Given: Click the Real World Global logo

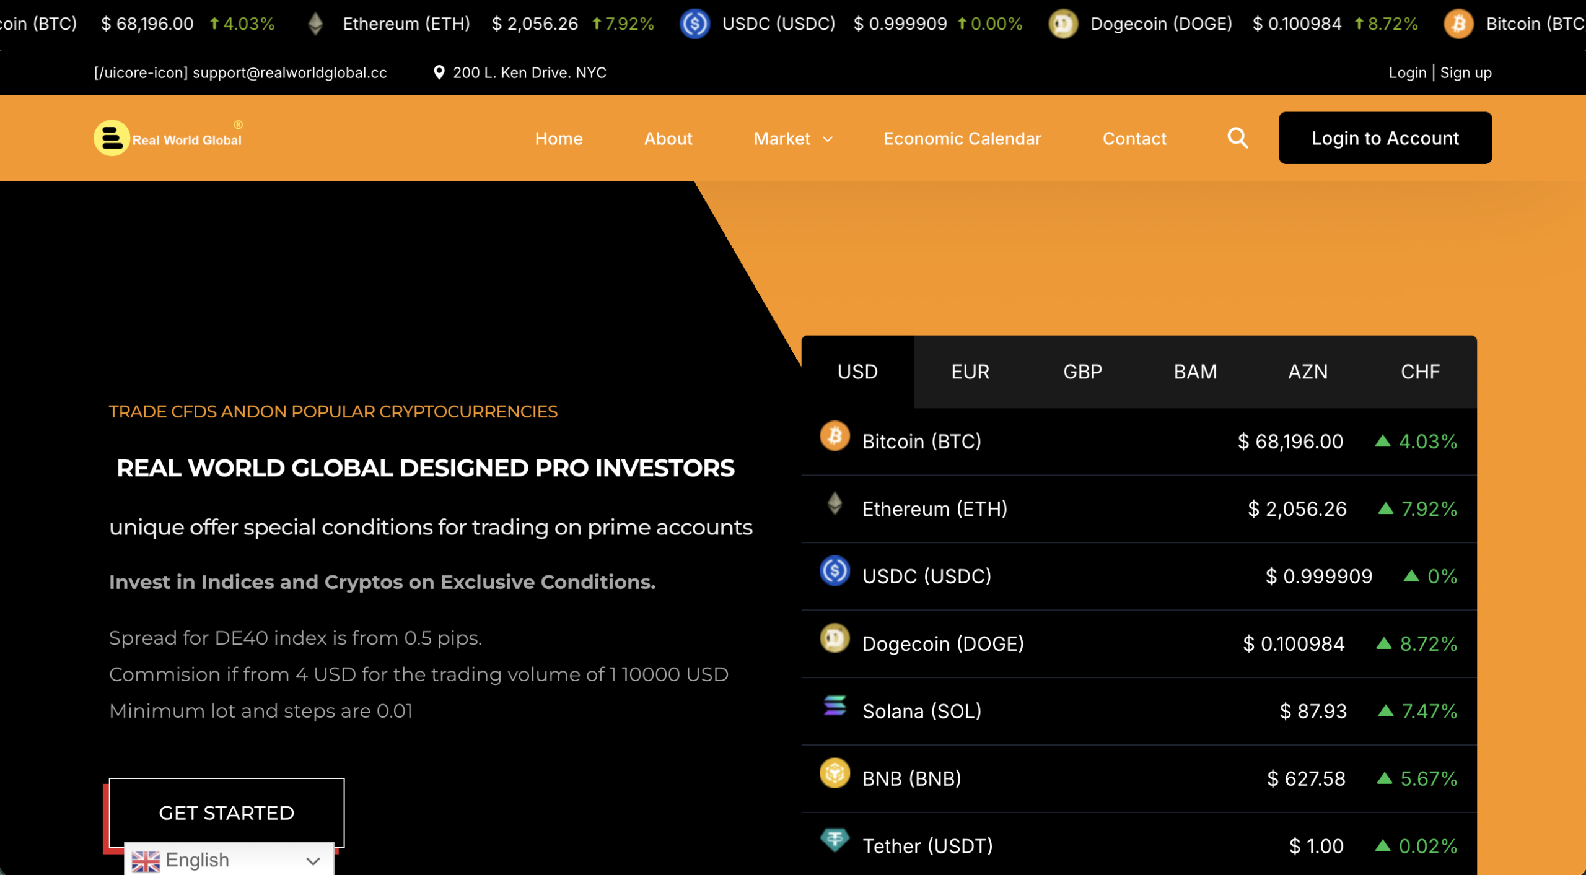Looking at the screenshot, I should click(x=169, y=137).
